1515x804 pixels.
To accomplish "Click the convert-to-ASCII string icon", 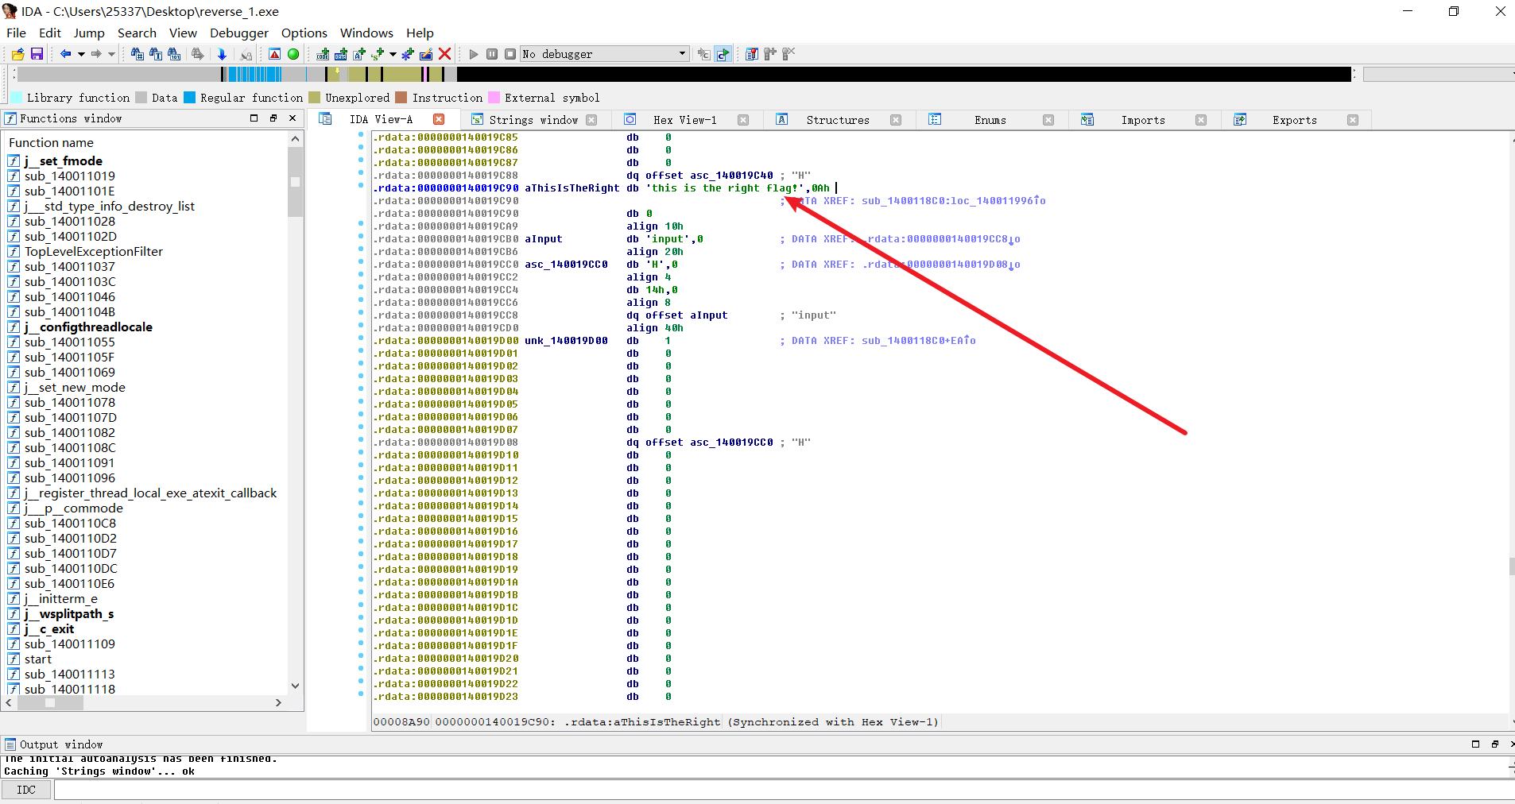I will point(359,54).
